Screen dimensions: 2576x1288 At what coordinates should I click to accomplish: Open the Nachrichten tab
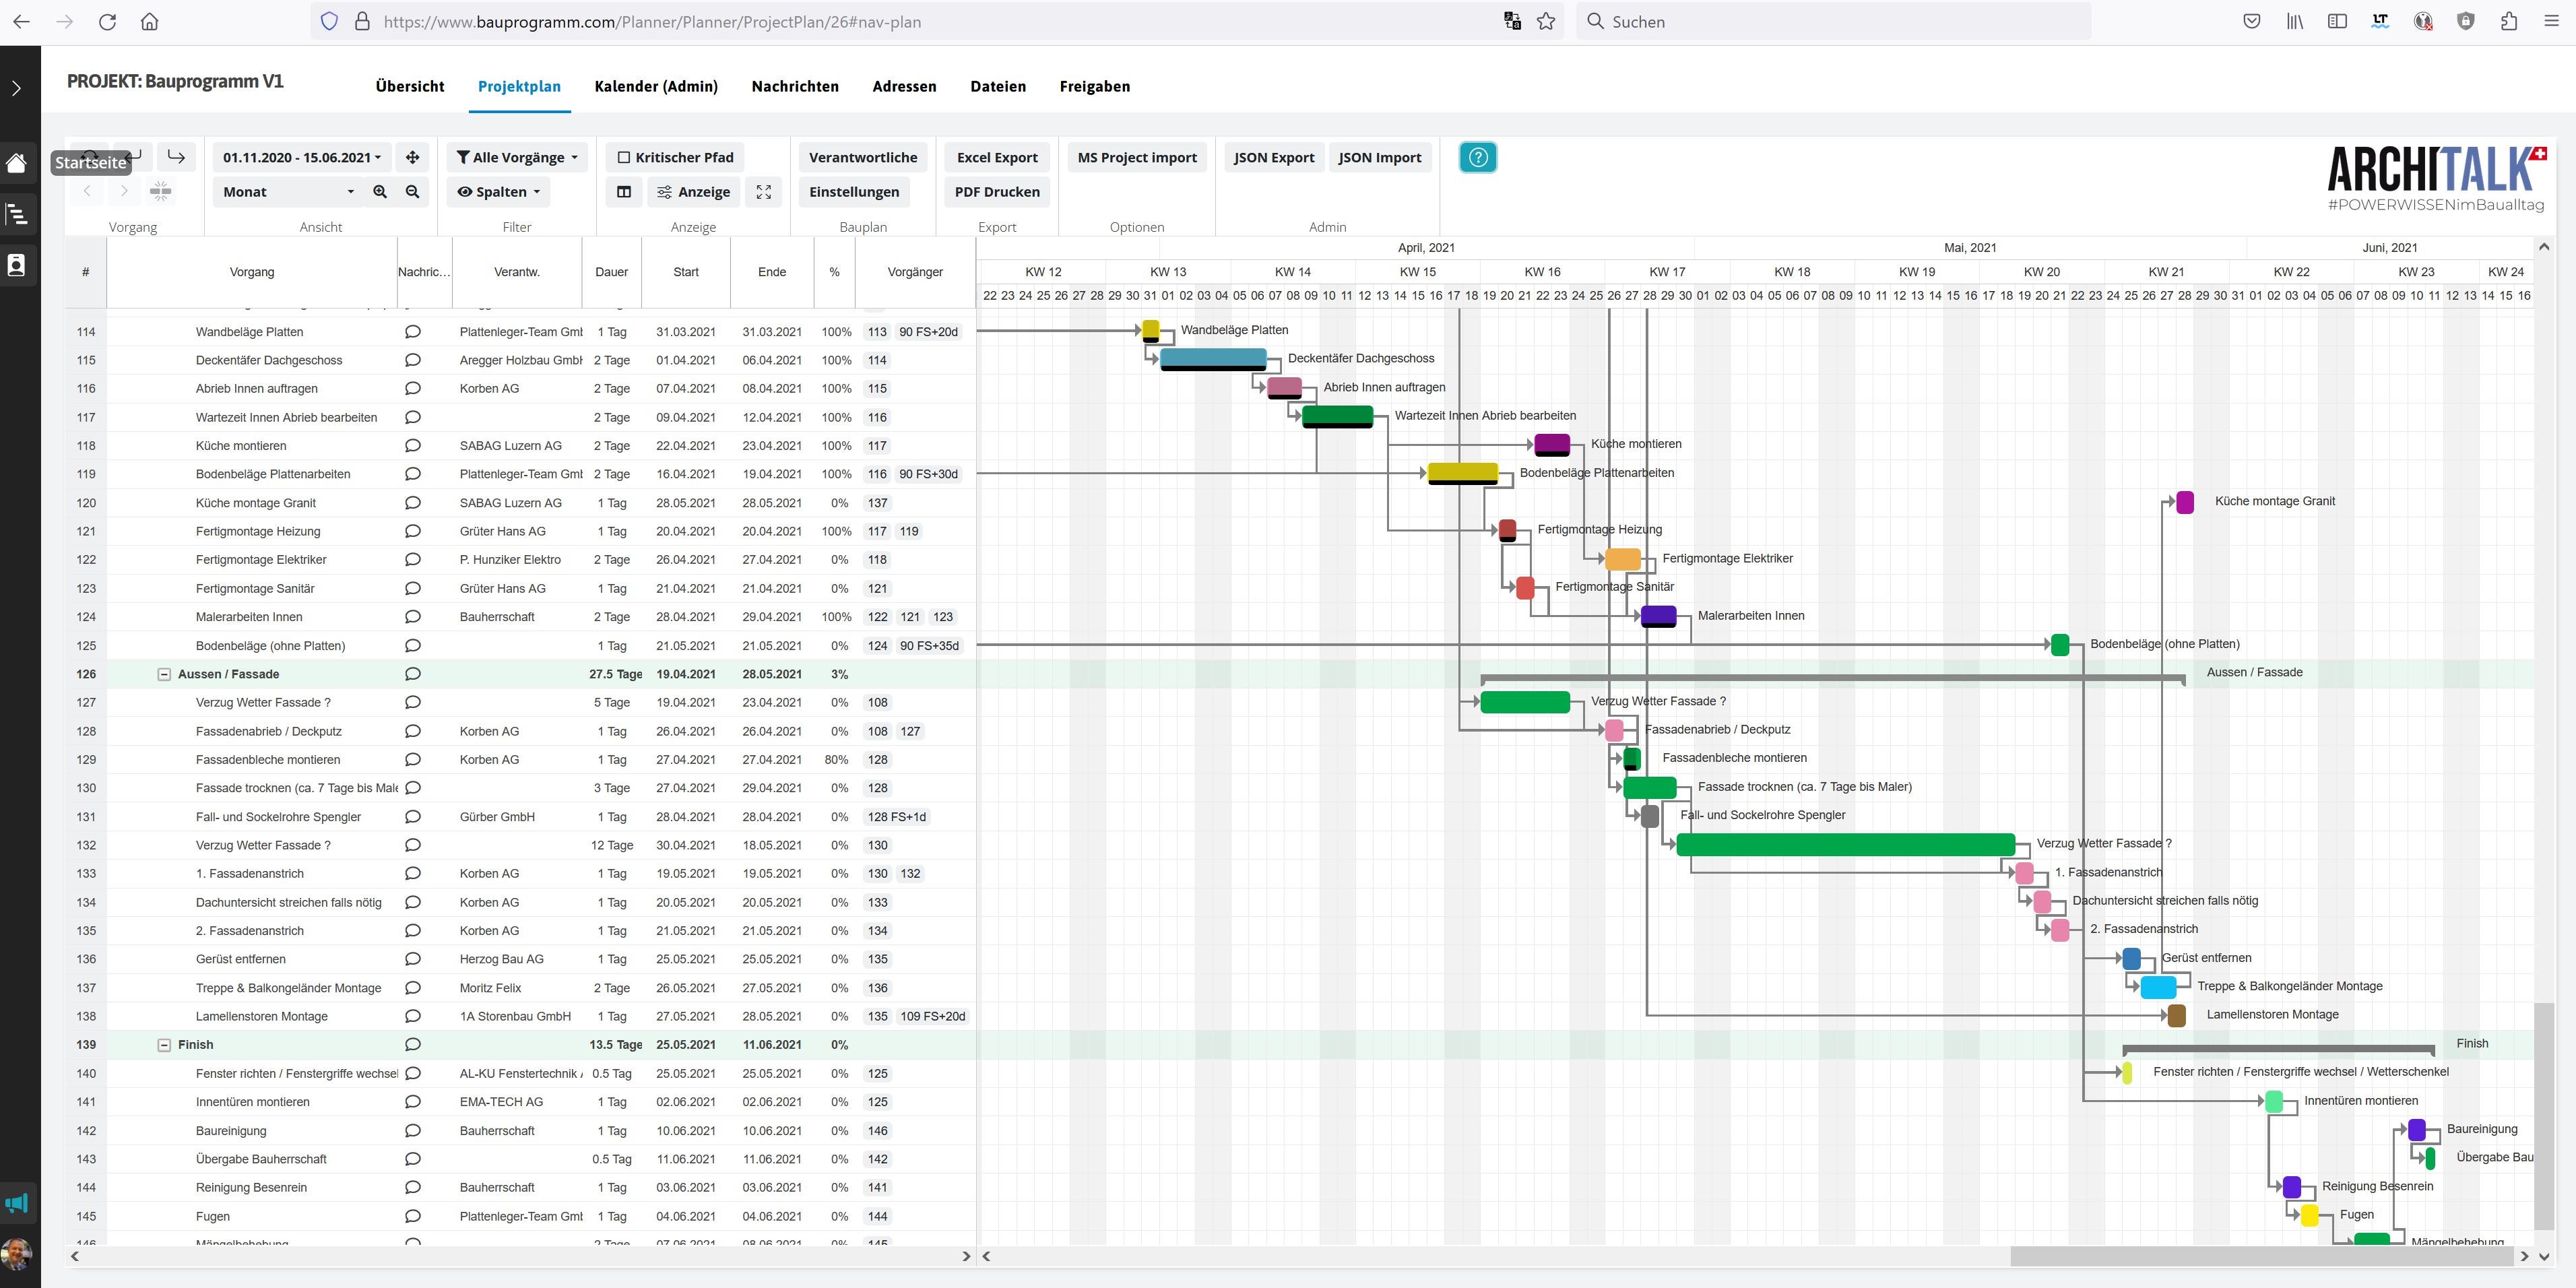click(x=795, y=86)
